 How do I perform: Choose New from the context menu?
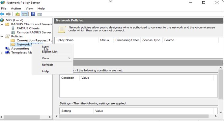tap(45, 47)
